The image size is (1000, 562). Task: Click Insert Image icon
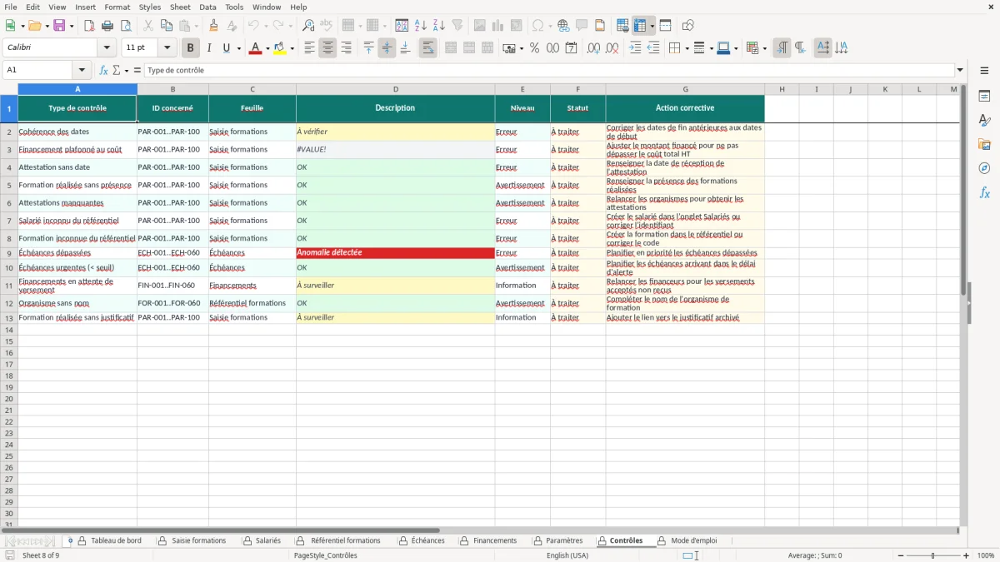[480, 26]
